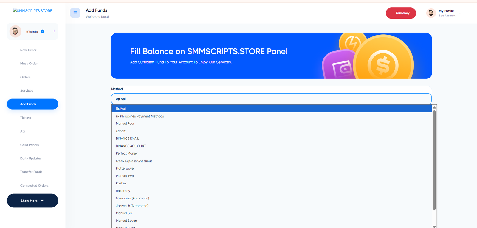Go to the Api page
The width and height of the screenshot is (477, 228).
point(23,131)
